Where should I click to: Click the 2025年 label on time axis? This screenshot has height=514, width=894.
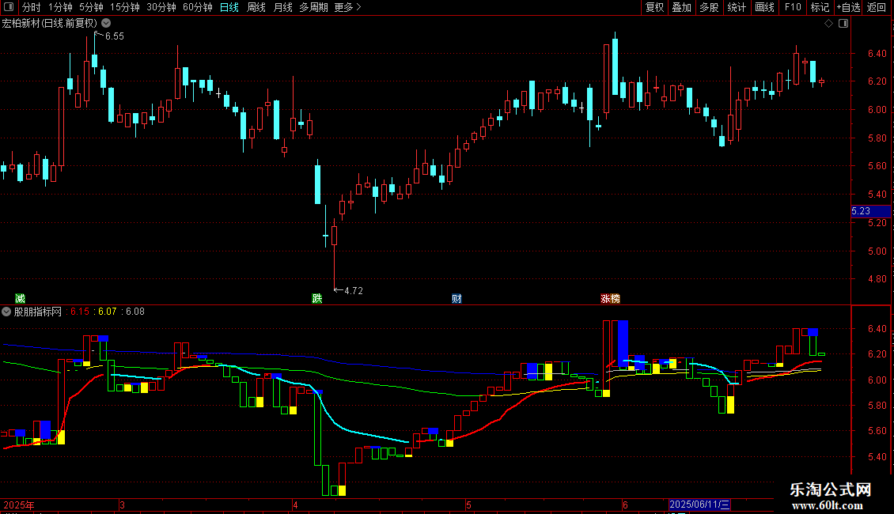coord(19,505)
